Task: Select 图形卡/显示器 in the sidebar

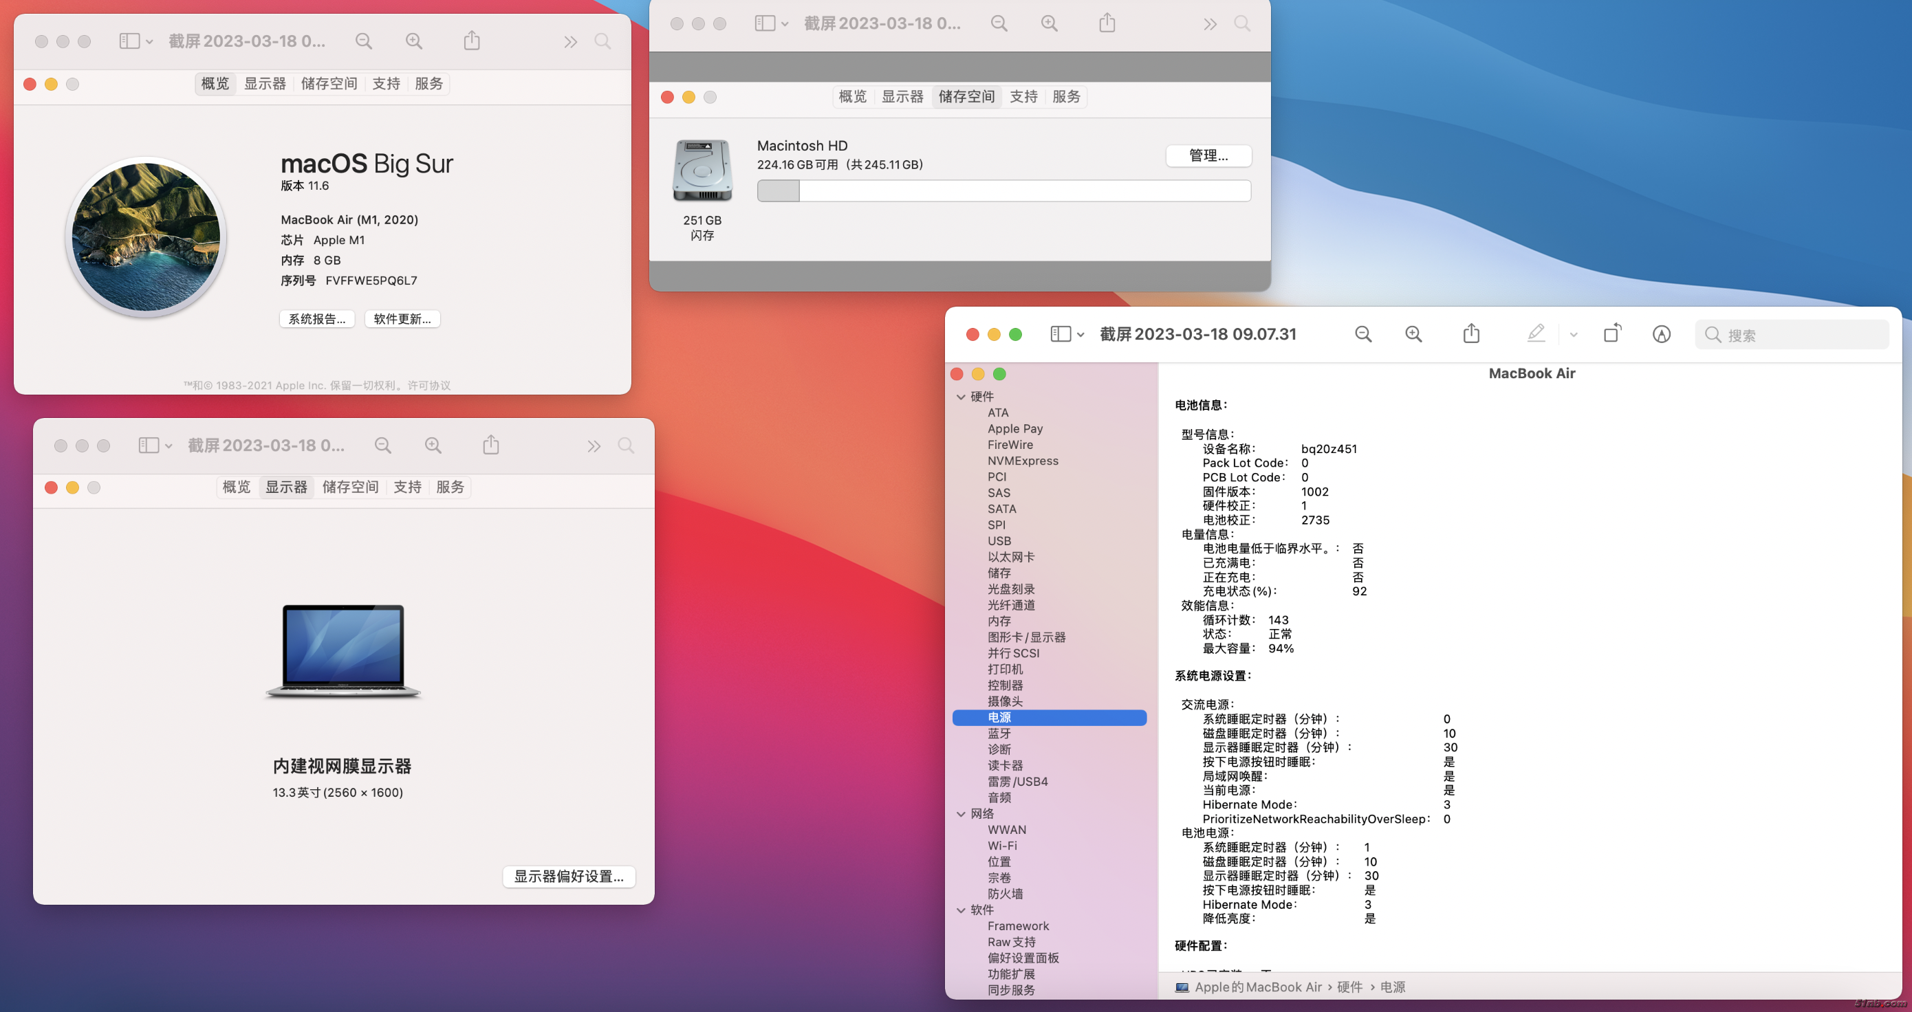Action: point(1025,637)
